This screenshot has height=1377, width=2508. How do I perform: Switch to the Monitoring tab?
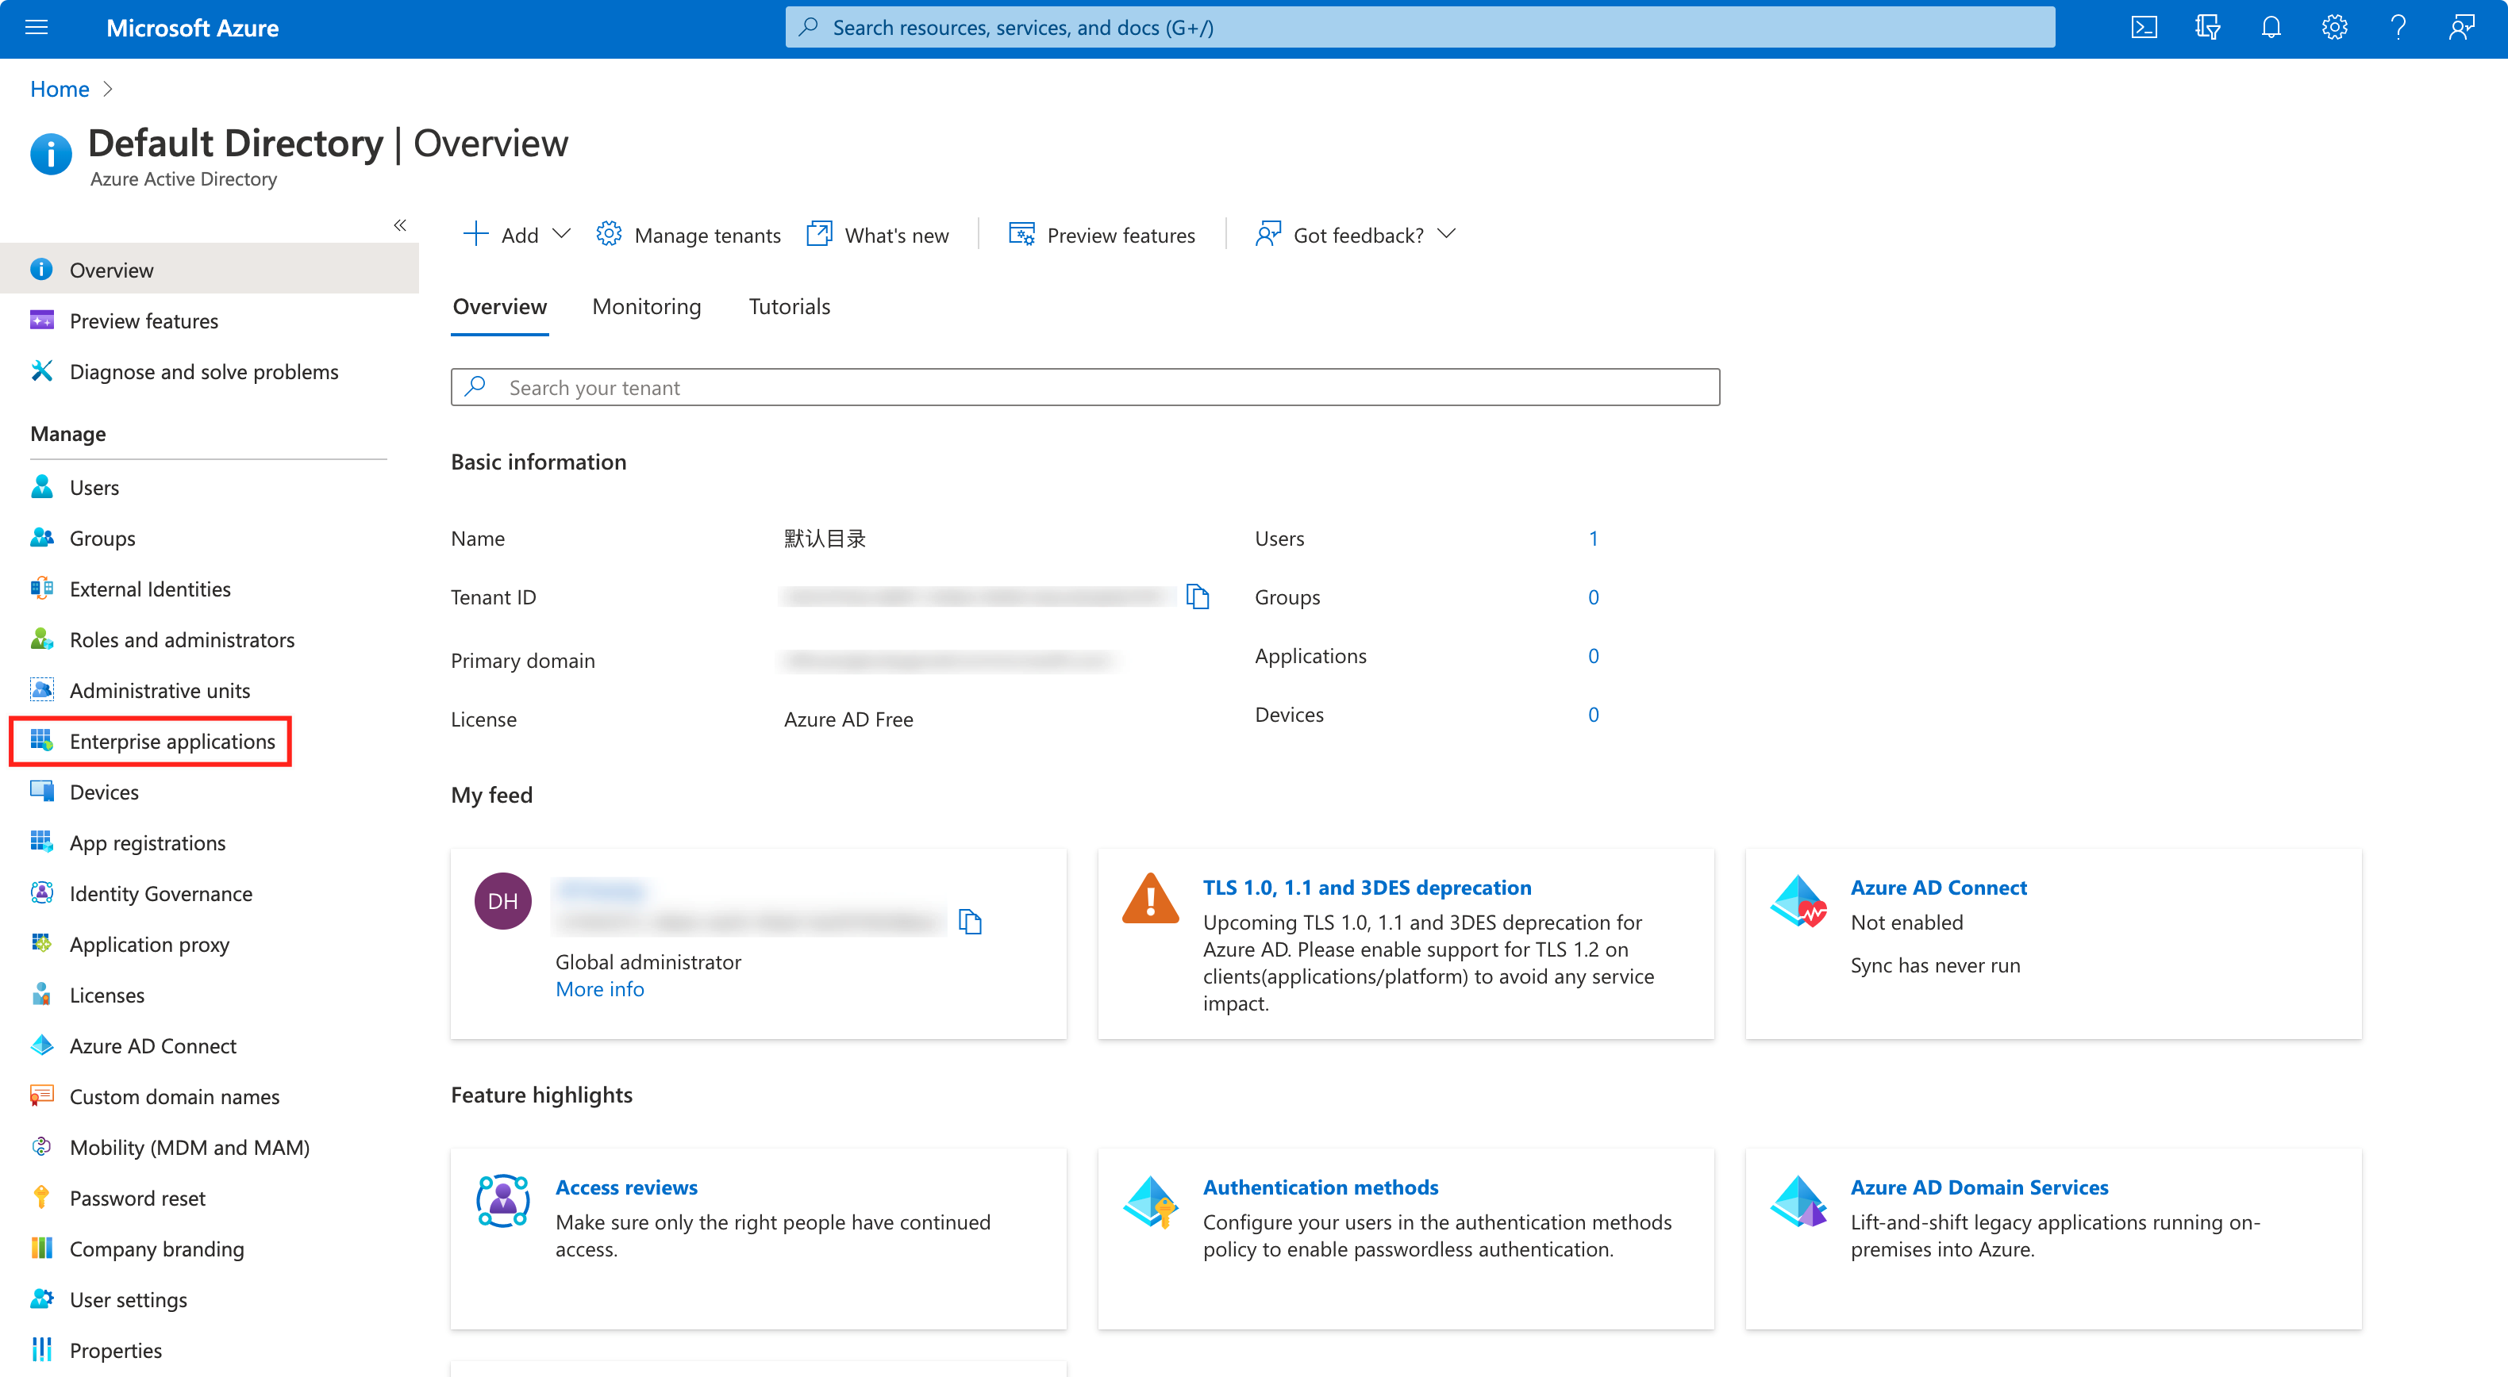[x=645, y=305]
